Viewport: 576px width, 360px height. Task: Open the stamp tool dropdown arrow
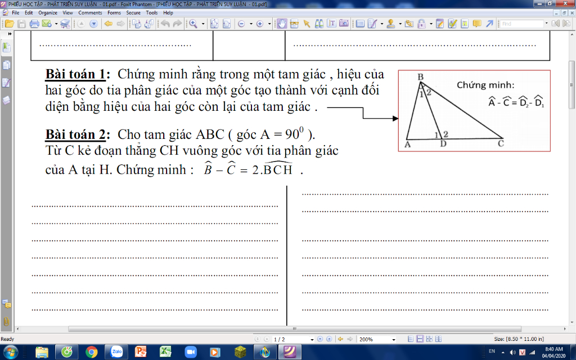pos(400,24)
